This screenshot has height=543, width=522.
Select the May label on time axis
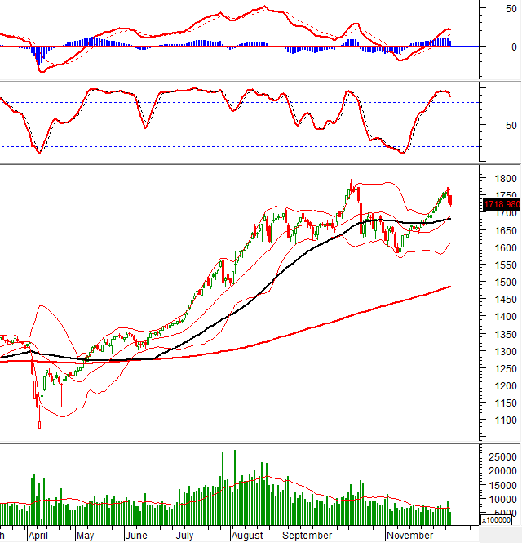click(x=86, y=536)
